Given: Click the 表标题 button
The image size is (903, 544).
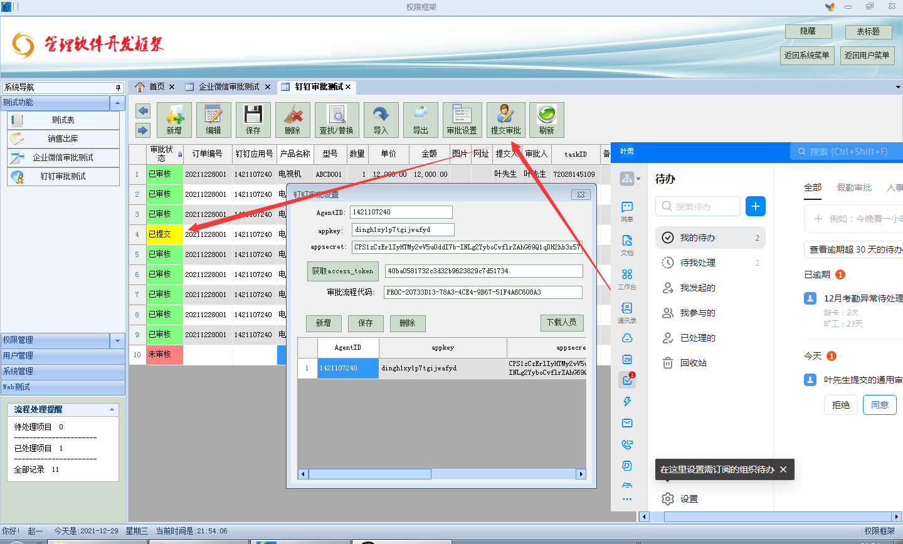Looking at the screenshot, I should (869, 31).
